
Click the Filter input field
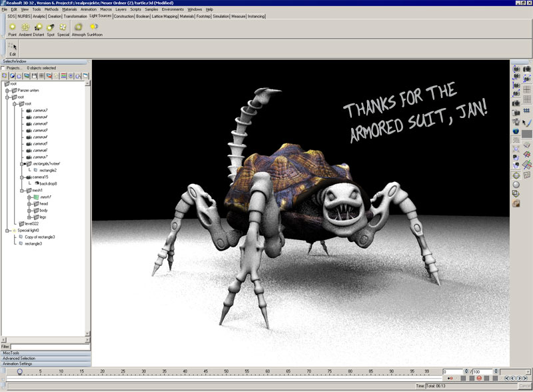50,347
